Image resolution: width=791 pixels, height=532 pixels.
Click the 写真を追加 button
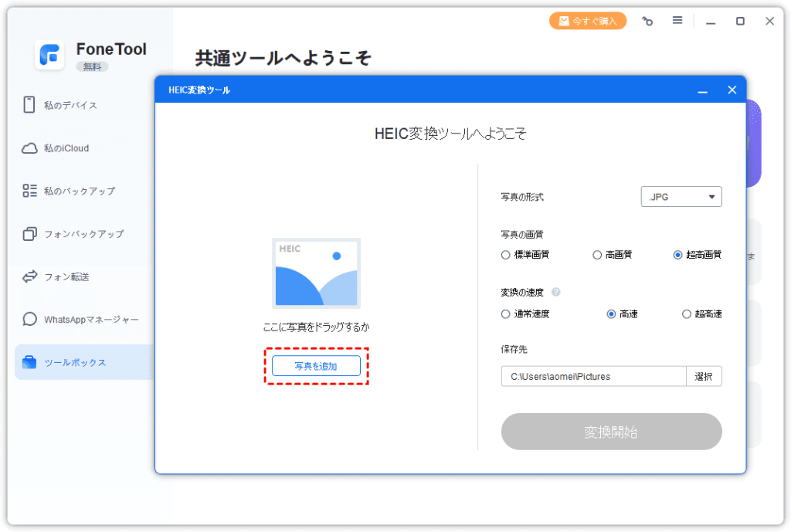point(316,366)
